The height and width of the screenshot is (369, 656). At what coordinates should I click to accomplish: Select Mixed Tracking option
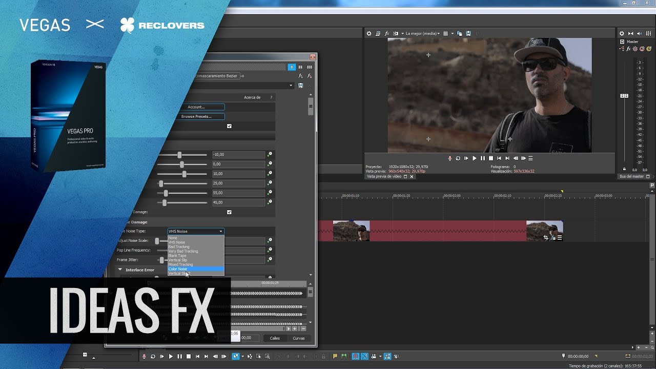click(196, 264)
